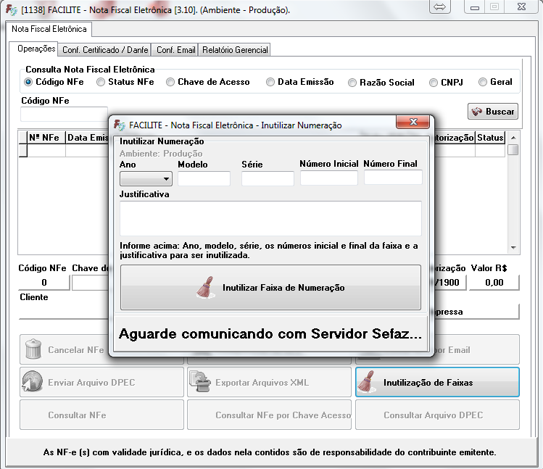Viewport: 543px width, 469px height.
Task: Click the FACILITE icon in dialog title bar
Action: click(120, 125)
